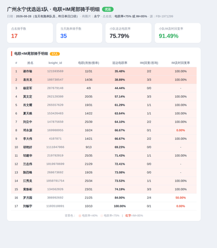This screenshot has width=217, height=248.
Task: Click the light red 电联率<40% legend swatch
Action: (80, 216)
